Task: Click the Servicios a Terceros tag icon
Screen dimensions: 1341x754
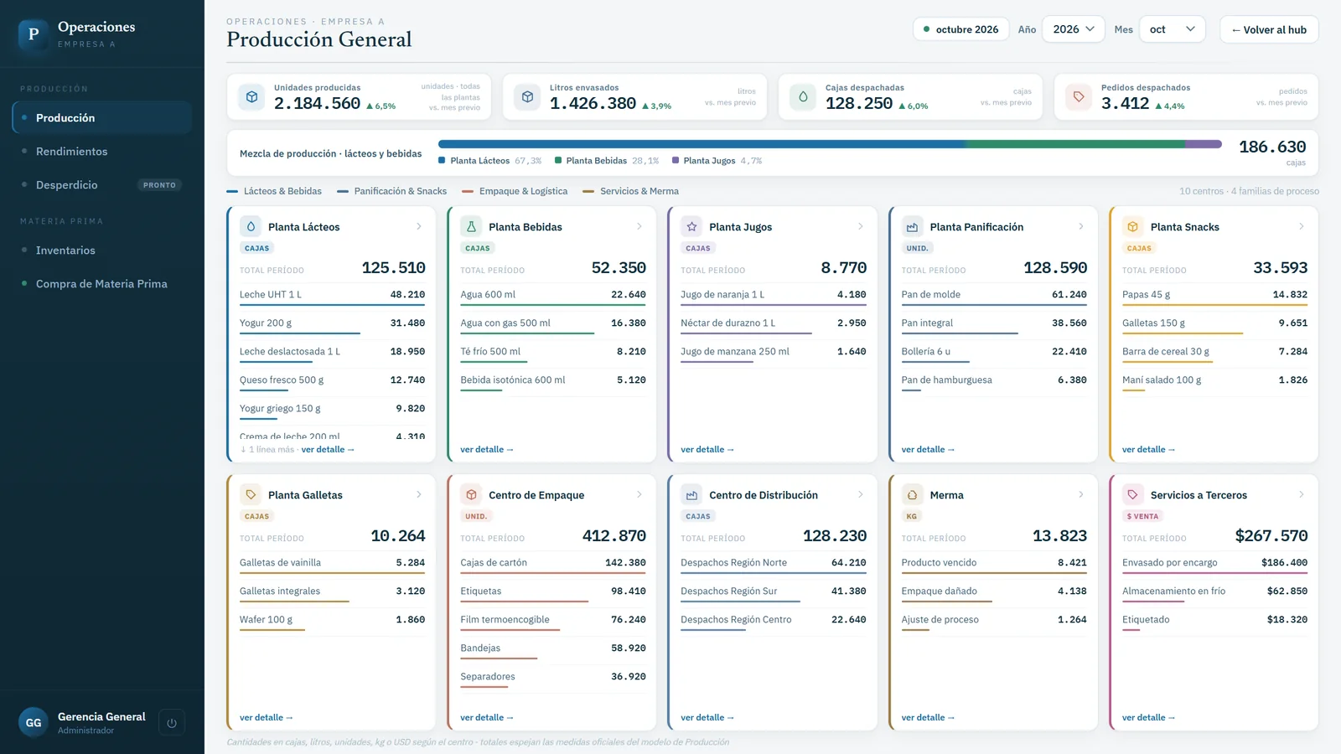Action: click(x=1132, y=494)
